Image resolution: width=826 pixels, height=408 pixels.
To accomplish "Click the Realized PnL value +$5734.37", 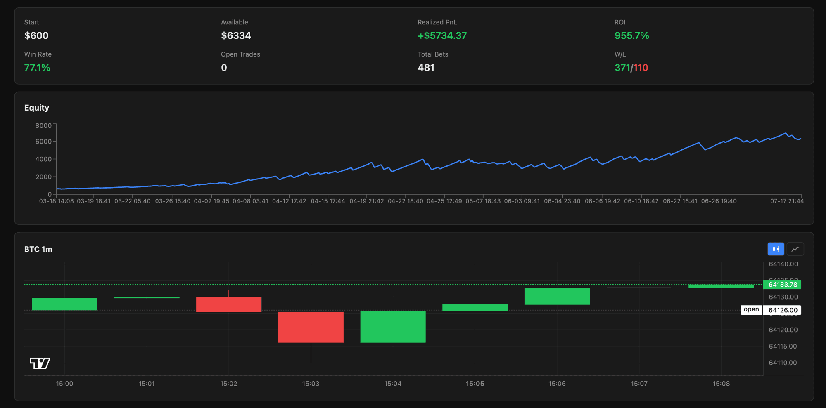I will pos(442,35).
